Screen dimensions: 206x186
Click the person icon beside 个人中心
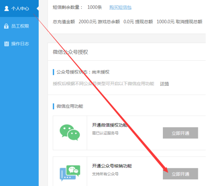pos(7,9)
